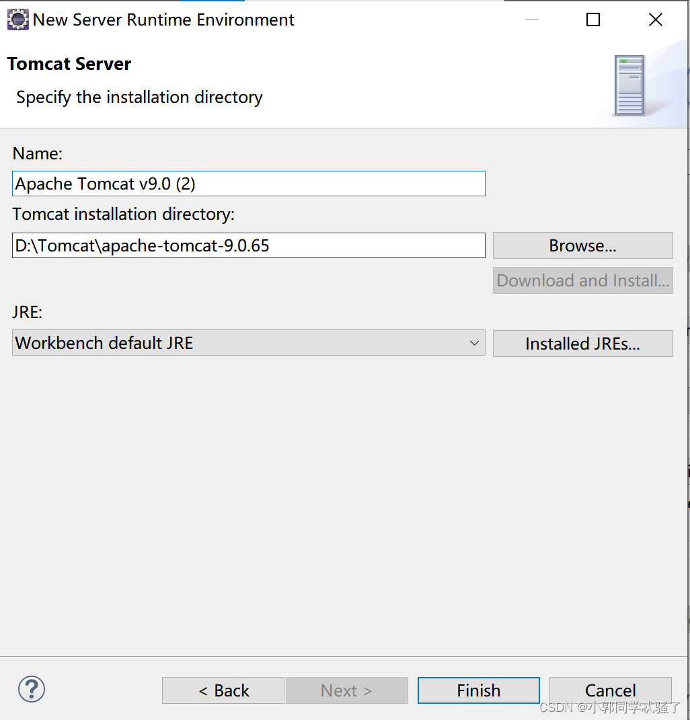Focus the Tomcat installation directory field
690x720 pixels.
[x=248, y=245]
